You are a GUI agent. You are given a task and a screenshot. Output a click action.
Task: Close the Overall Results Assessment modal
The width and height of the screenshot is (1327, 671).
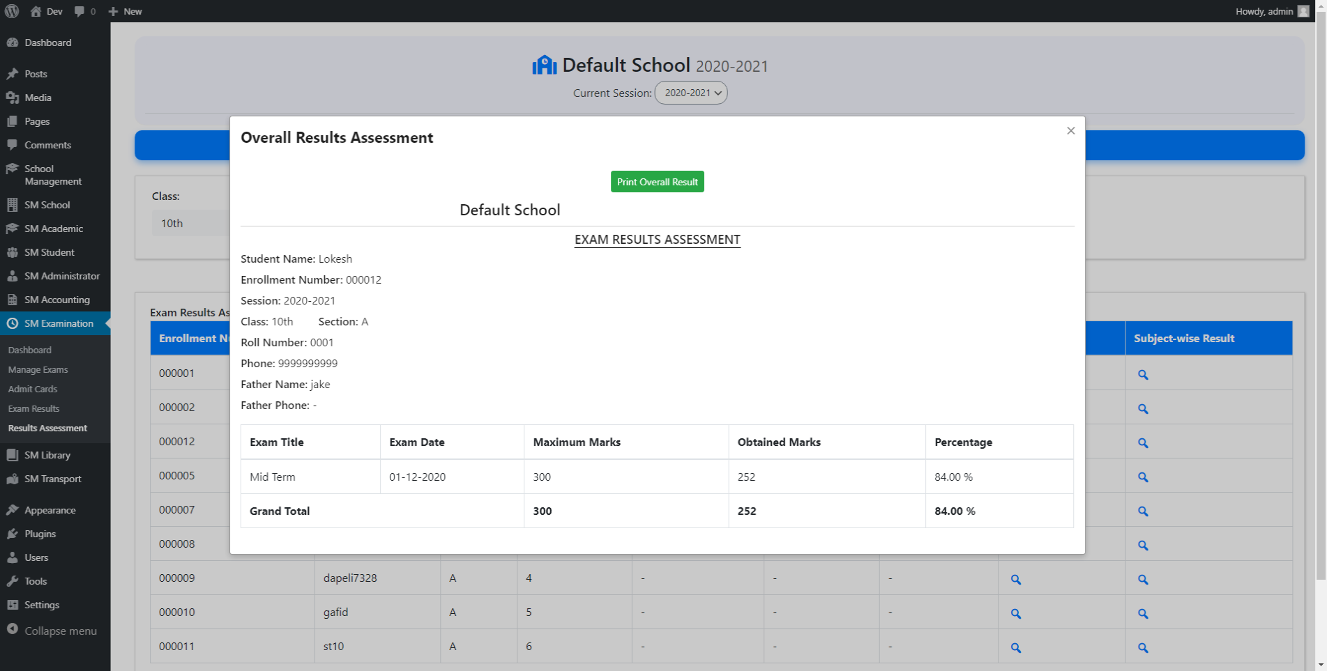click(1070, 131)
